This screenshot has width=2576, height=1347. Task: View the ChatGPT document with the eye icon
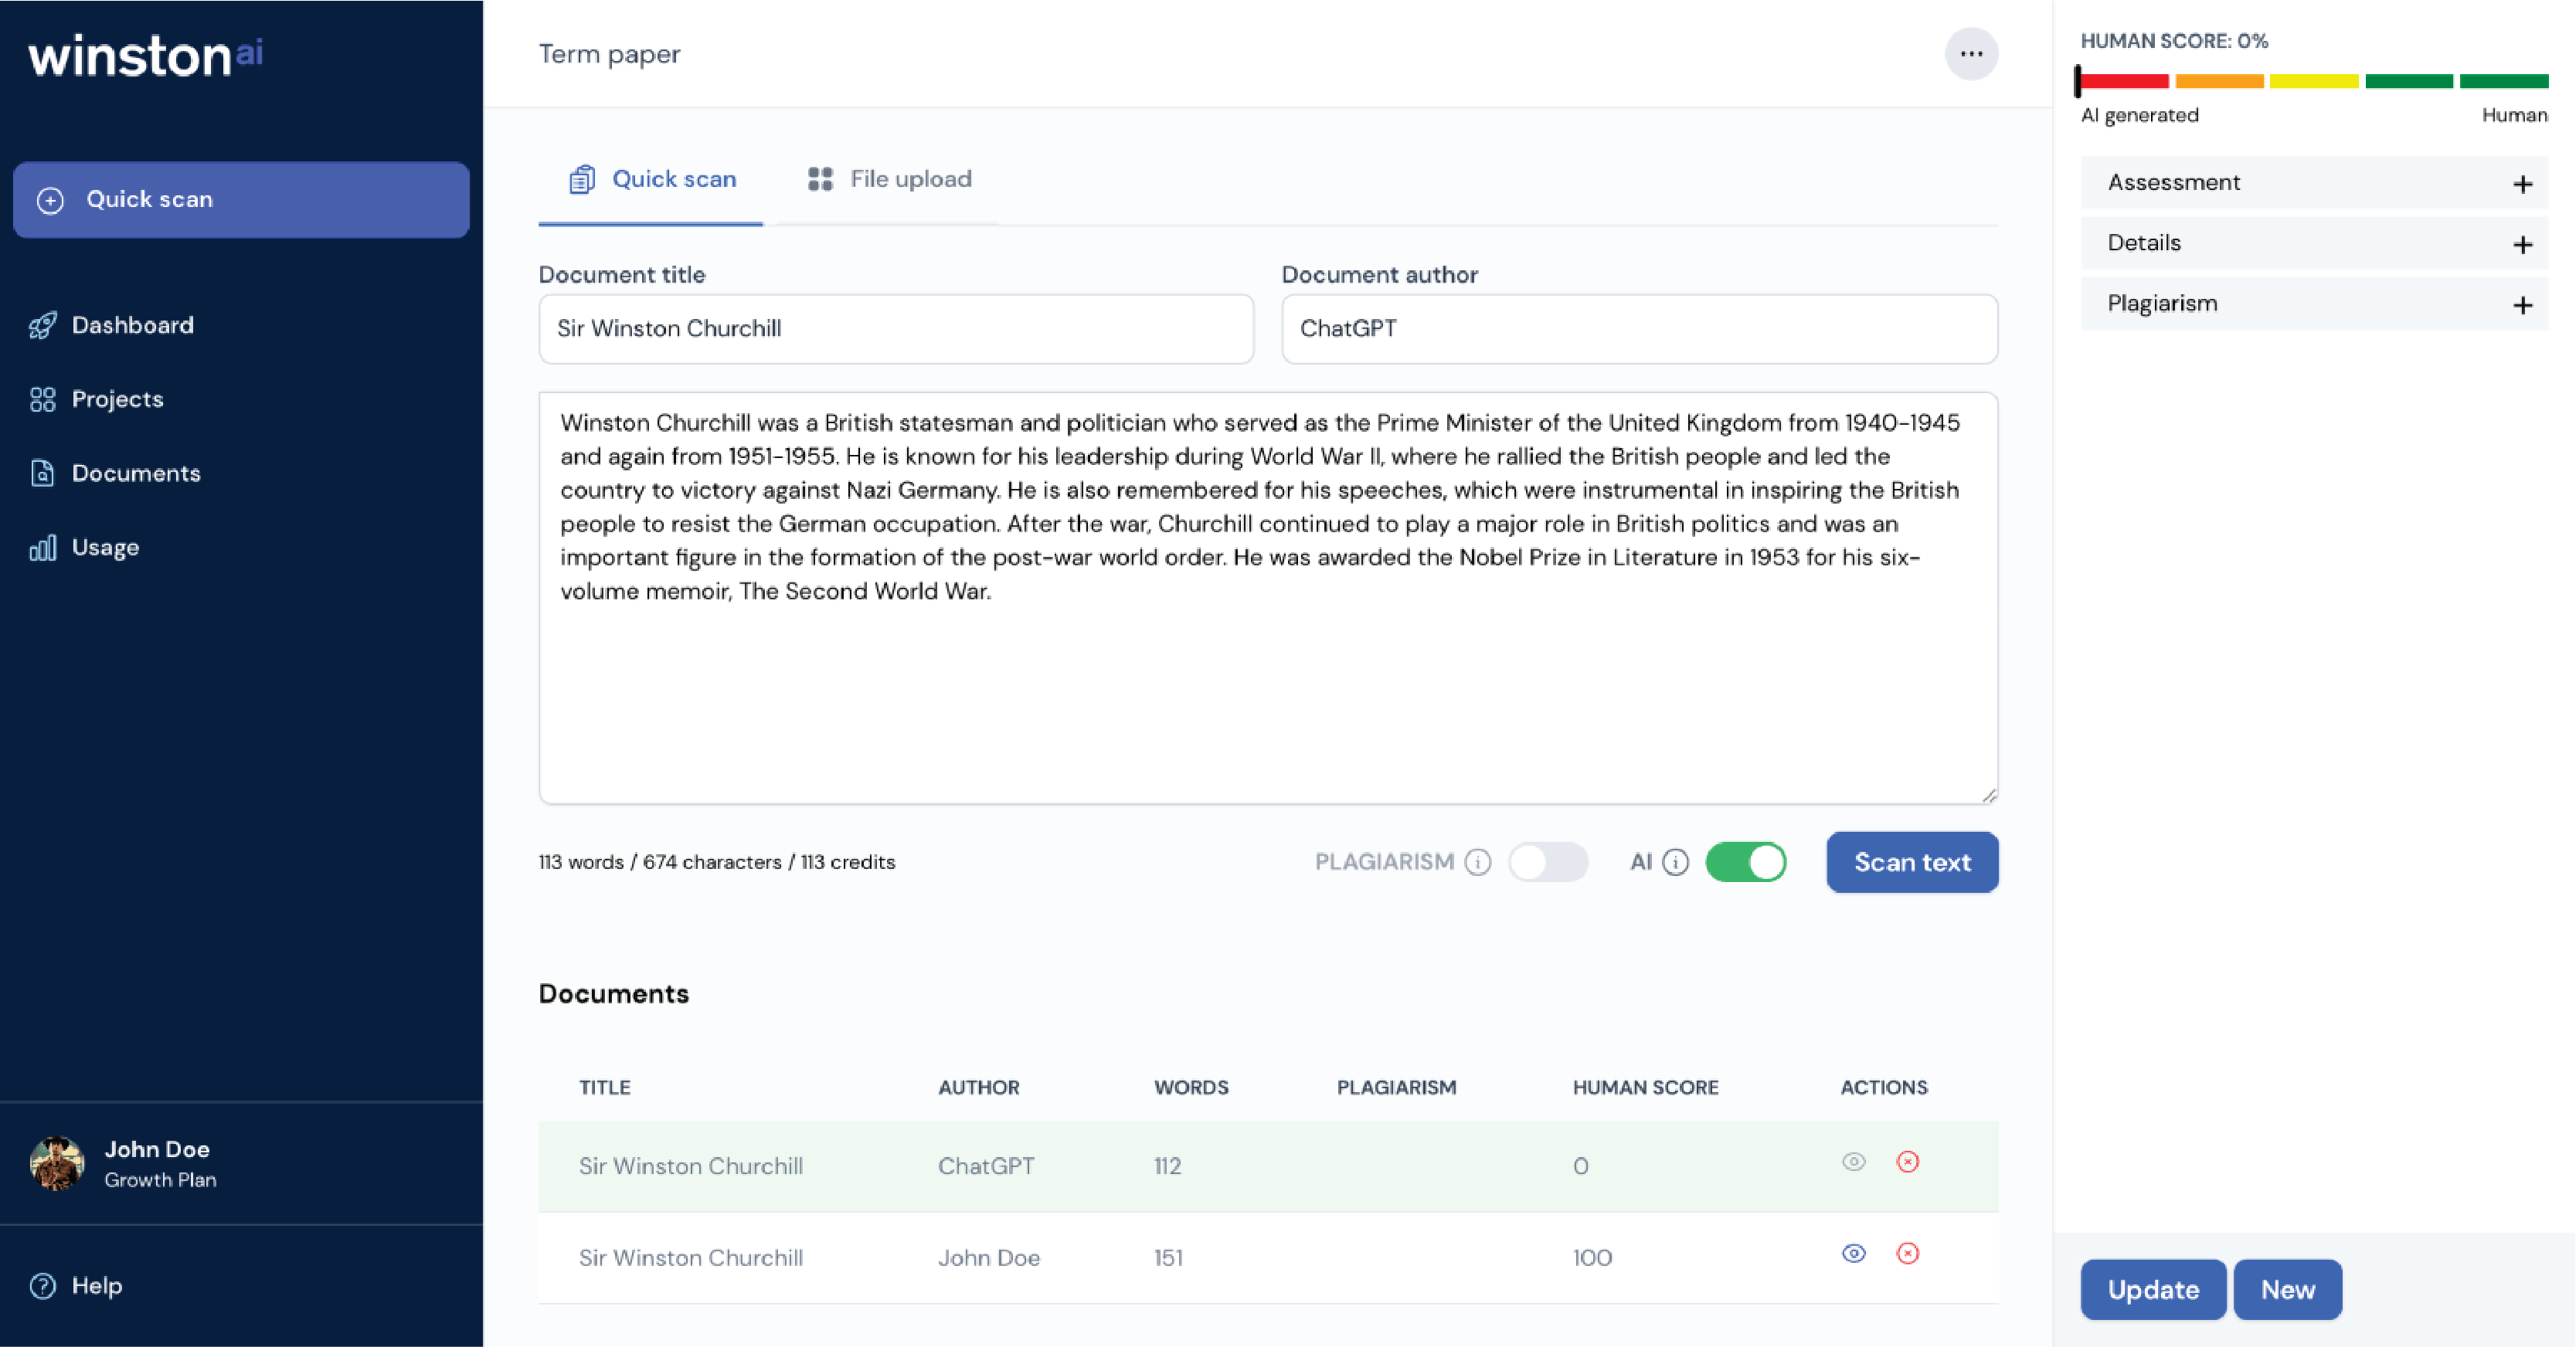[x=1853, y=1163]
